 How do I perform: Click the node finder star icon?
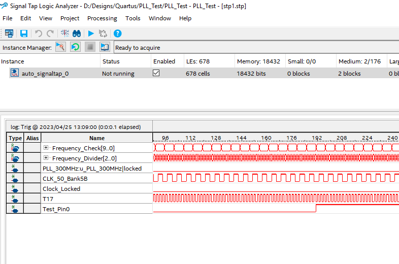pyautogui.click(x=65, y=34)
